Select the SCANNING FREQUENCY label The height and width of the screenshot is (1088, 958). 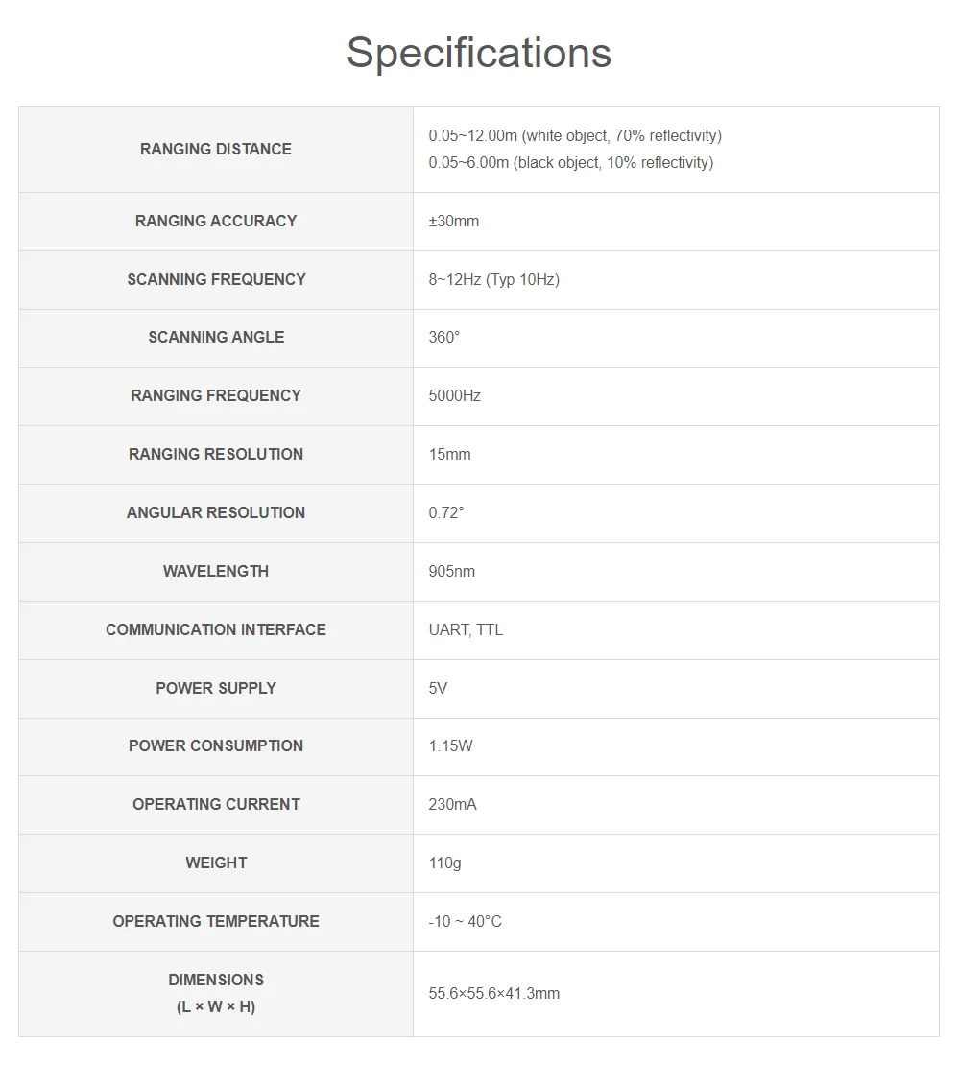(x=216, y=279)
